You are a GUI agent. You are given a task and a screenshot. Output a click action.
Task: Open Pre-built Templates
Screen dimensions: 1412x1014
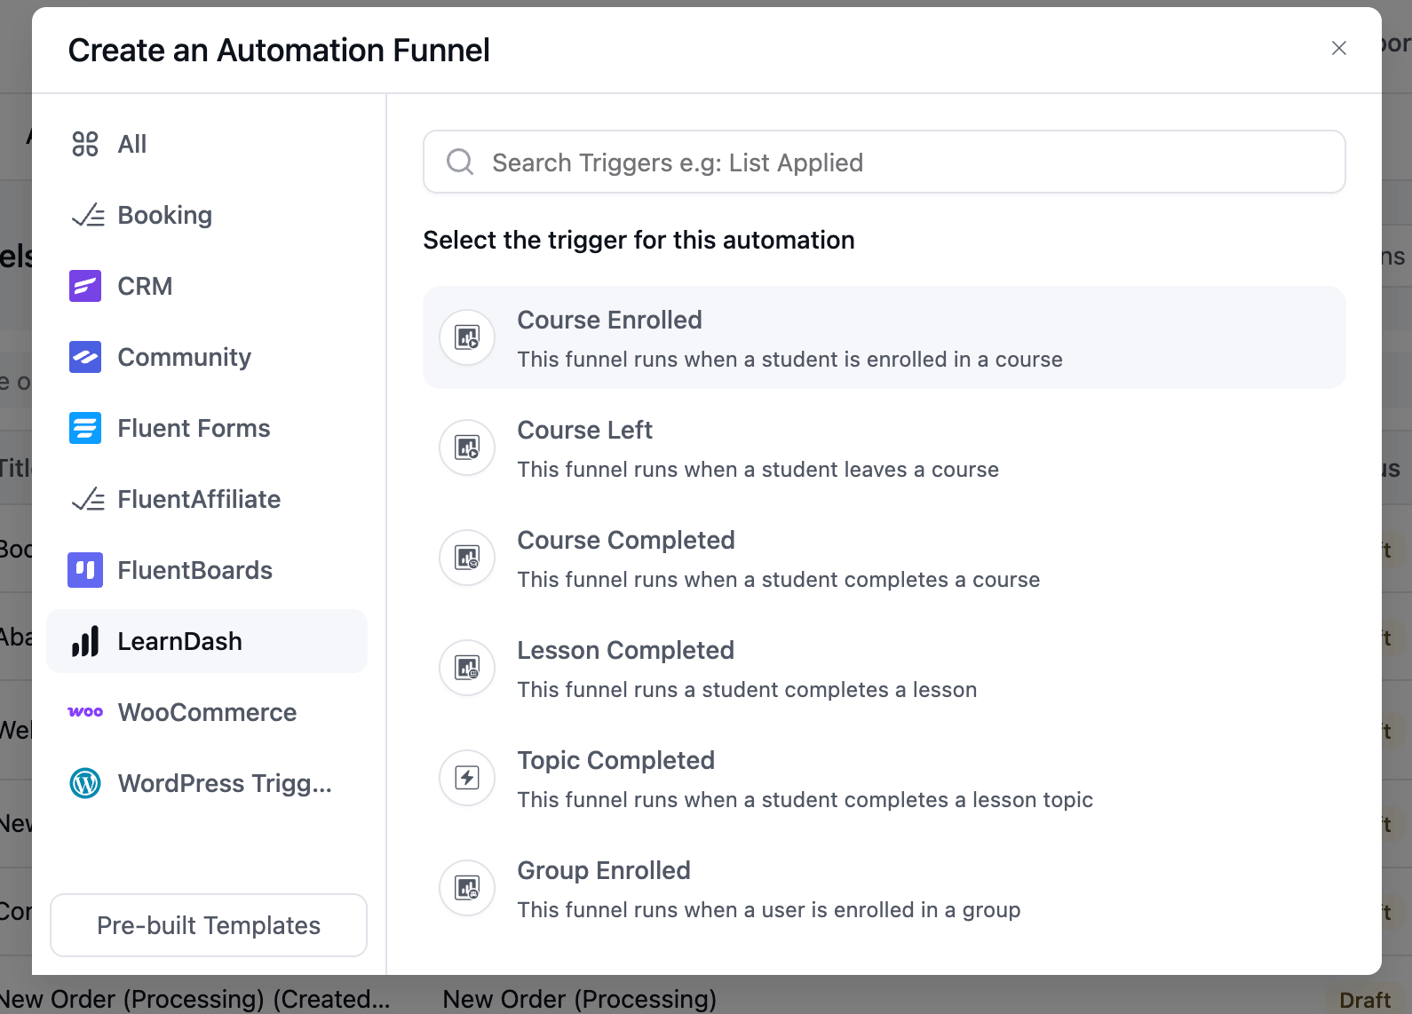pos(209,925)
